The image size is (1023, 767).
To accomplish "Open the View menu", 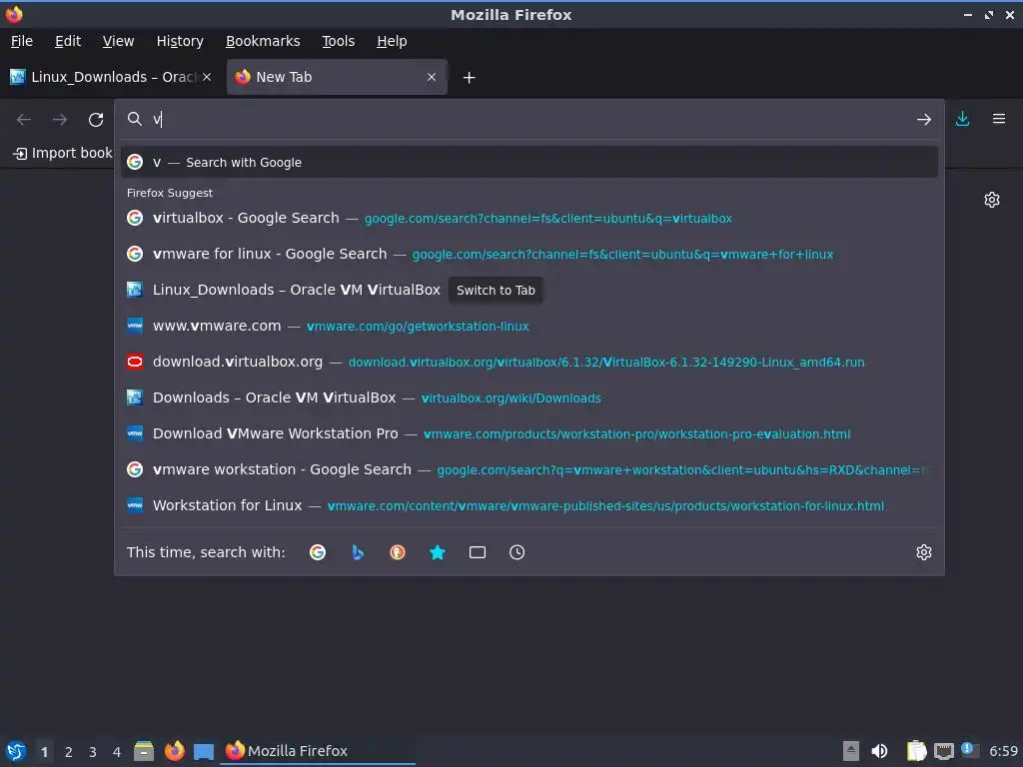I will point(118,41).
